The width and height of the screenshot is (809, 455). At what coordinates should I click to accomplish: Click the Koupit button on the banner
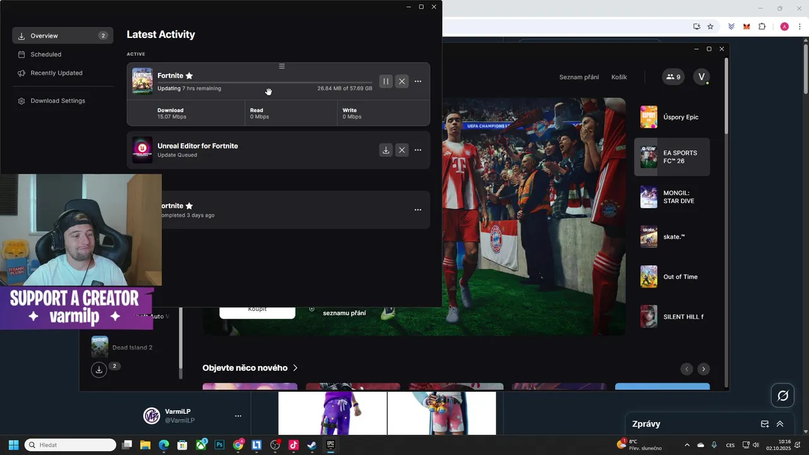[257, 311]
